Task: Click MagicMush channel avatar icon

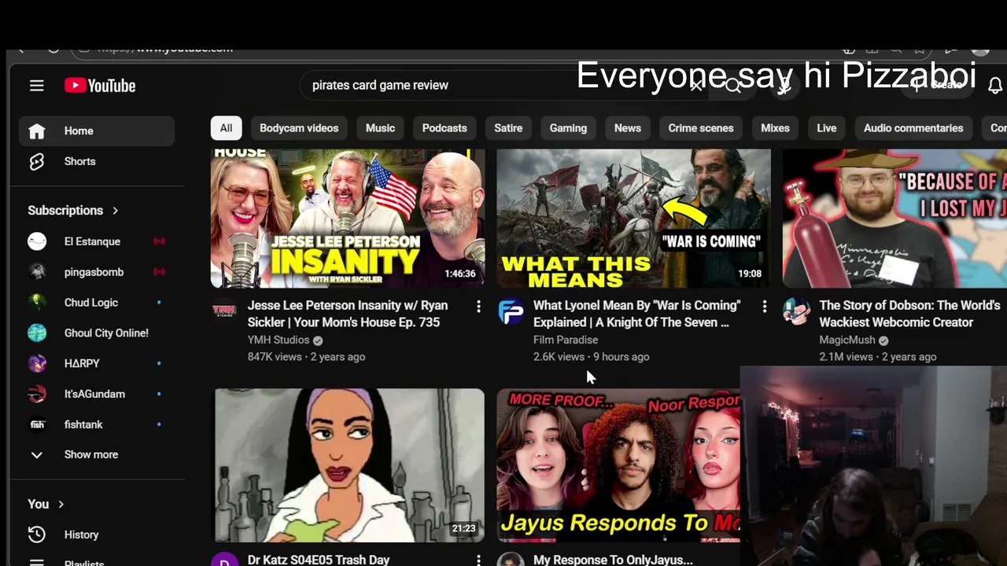Action: coord(796,311)
